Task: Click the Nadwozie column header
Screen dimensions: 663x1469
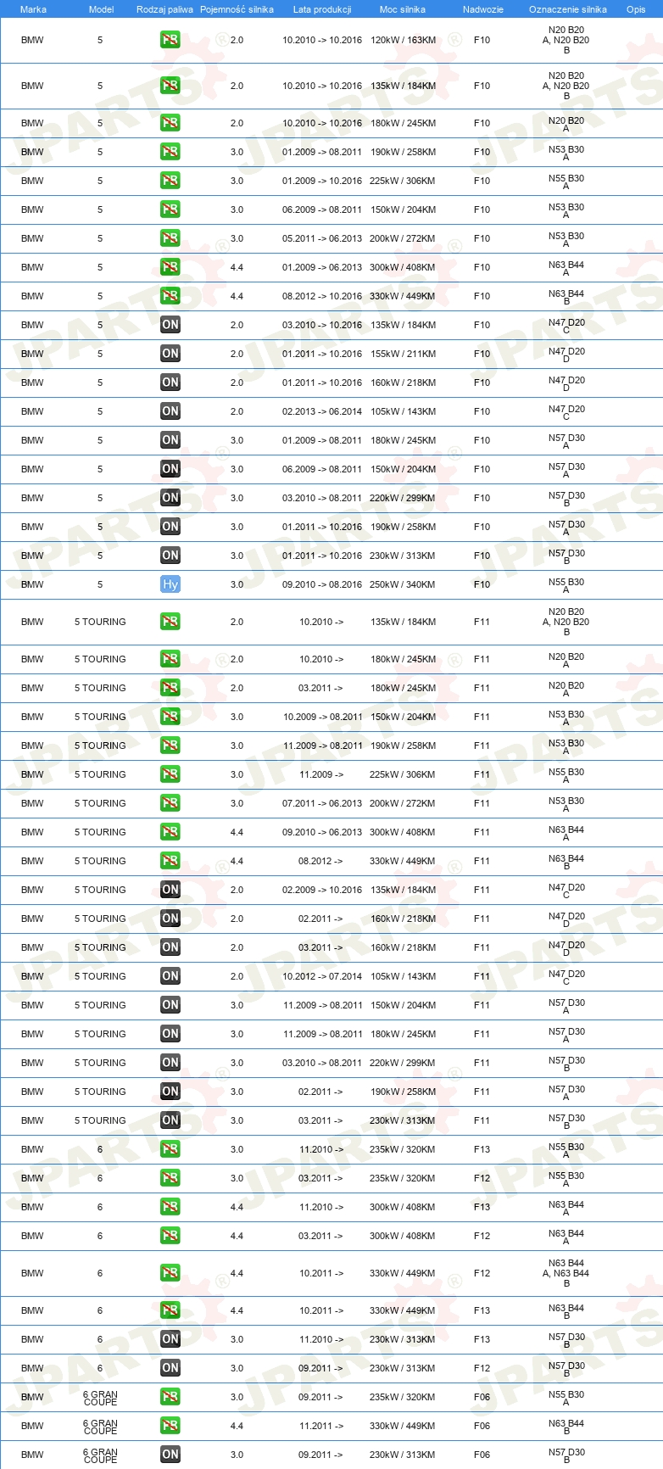Action: (482, 9)
